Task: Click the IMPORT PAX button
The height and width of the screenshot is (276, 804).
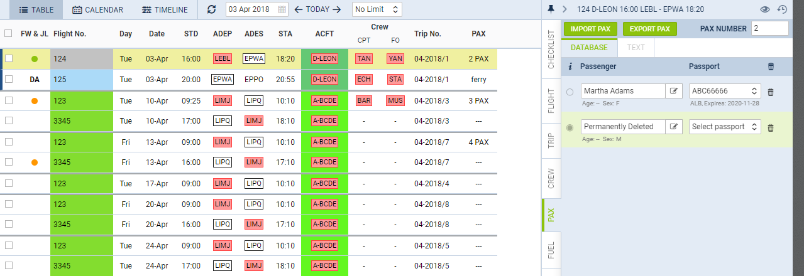Action: (590, 29)
